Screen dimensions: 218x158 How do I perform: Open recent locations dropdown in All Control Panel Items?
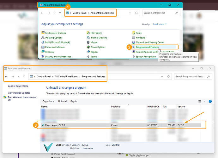point(54,13)
